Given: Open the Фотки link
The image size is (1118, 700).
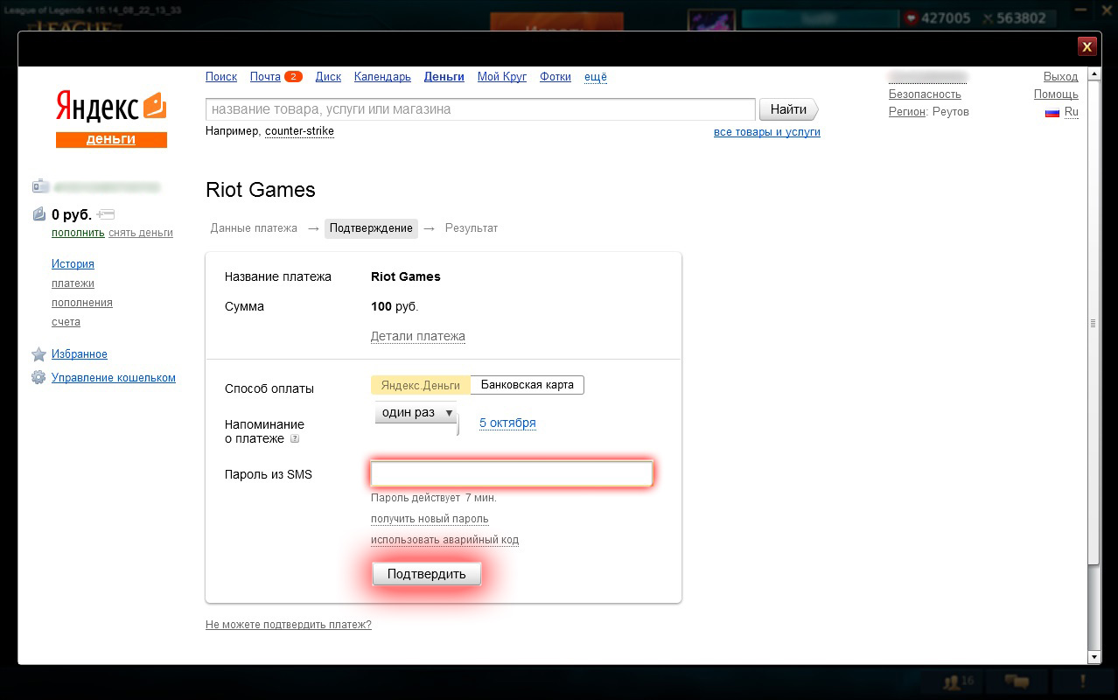Looking at the screenshot, I should coord(556,77).
